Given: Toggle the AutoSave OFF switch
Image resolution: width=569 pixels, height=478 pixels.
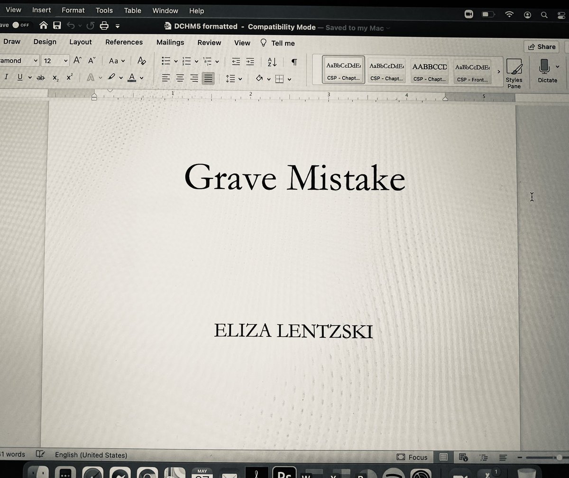Looking at the screenshot, I should [20, 25].
